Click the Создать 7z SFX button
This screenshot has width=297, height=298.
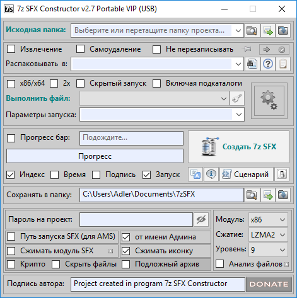[238, 147]
